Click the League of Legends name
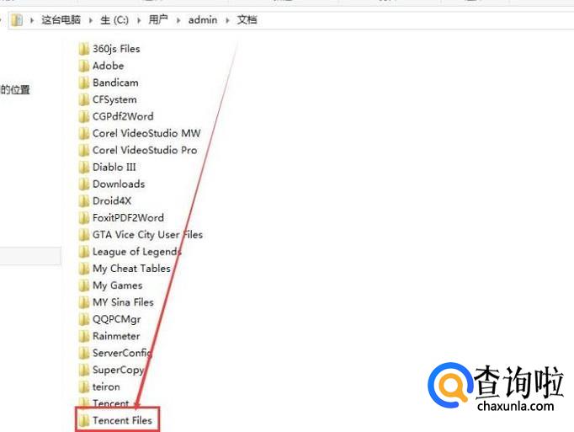 pos(136,252)
